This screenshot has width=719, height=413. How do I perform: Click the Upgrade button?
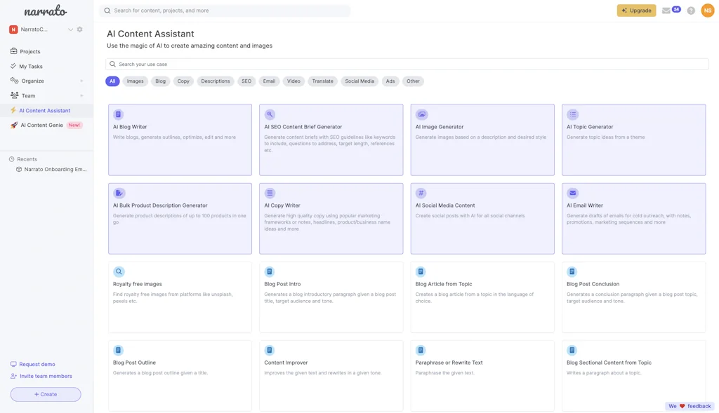tap(636, 11)
